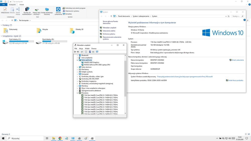Viewport: 251px width, 141px height.
Task: Click Device Manager scrollbar up arrow
Action: click(125, 55)
